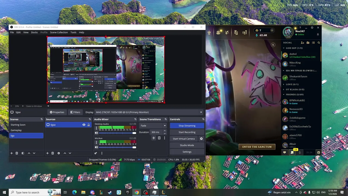The height and width of the screenshot is (196, 348).
Task: Click Start Recording button
Action: click(187, 132)
